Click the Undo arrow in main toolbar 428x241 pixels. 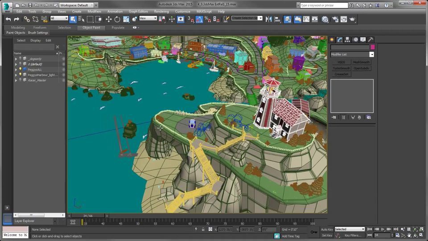(x=8, y=19)
